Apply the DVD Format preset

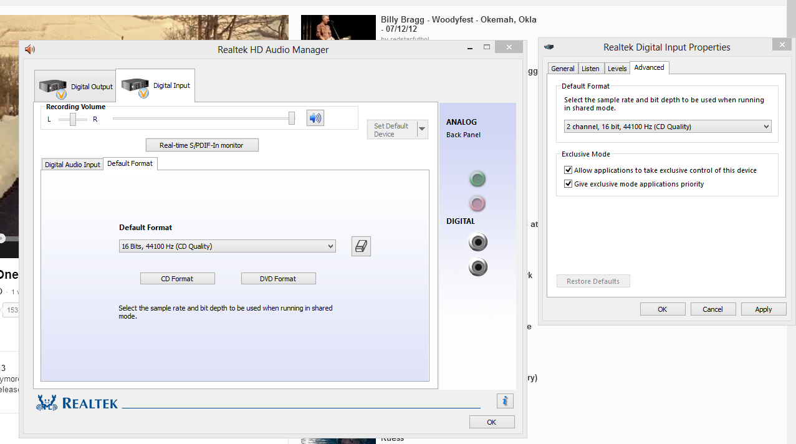tap(279, 279)
